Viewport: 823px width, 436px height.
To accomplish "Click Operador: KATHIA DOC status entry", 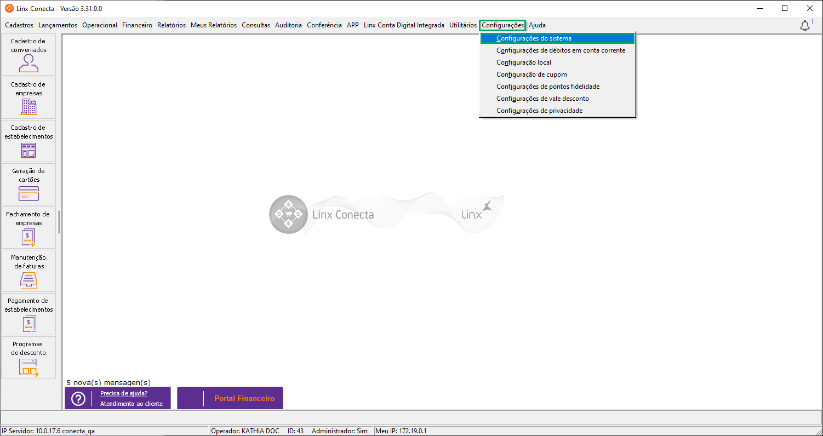I will [246, 431].
